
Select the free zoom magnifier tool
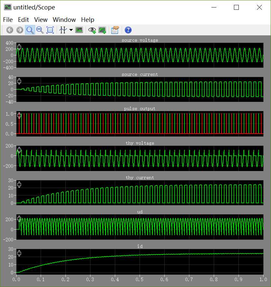click(x=30, y=30)
